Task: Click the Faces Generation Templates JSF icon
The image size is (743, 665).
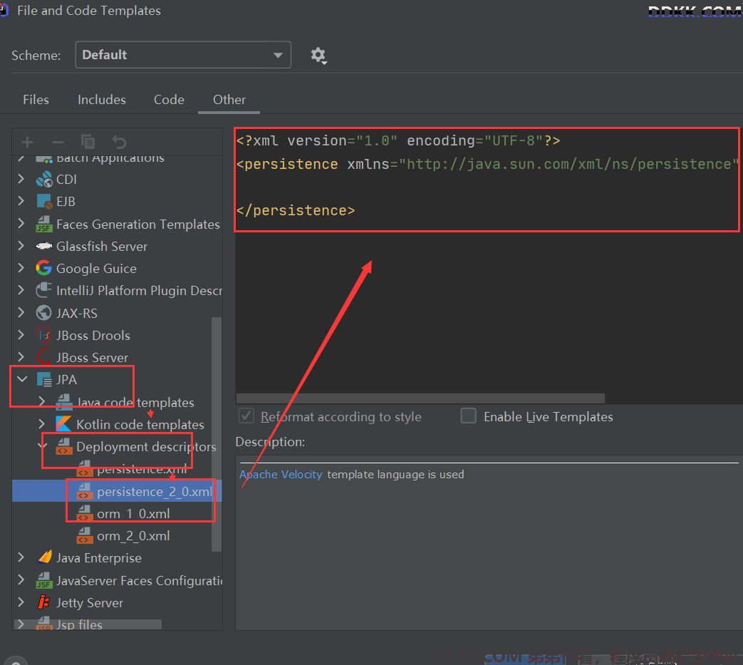Action: pyautogui.click(x=44, y=224)
